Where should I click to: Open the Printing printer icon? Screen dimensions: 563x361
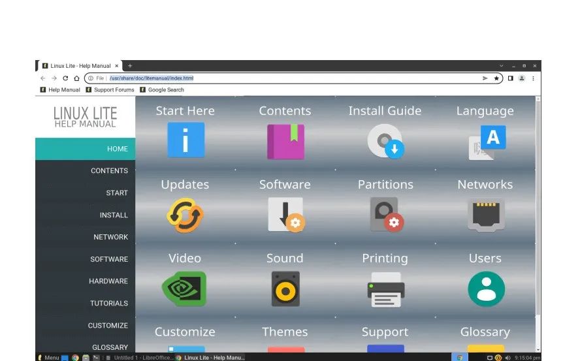(x=385, y=289)
